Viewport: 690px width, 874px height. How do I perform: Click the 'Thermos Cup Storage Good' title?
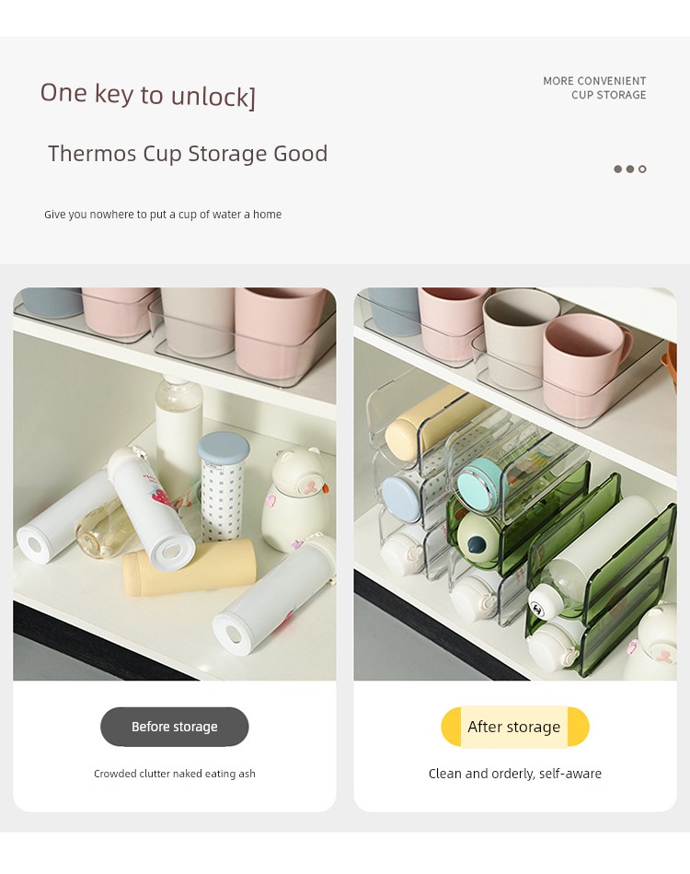[x=188, y=153]
